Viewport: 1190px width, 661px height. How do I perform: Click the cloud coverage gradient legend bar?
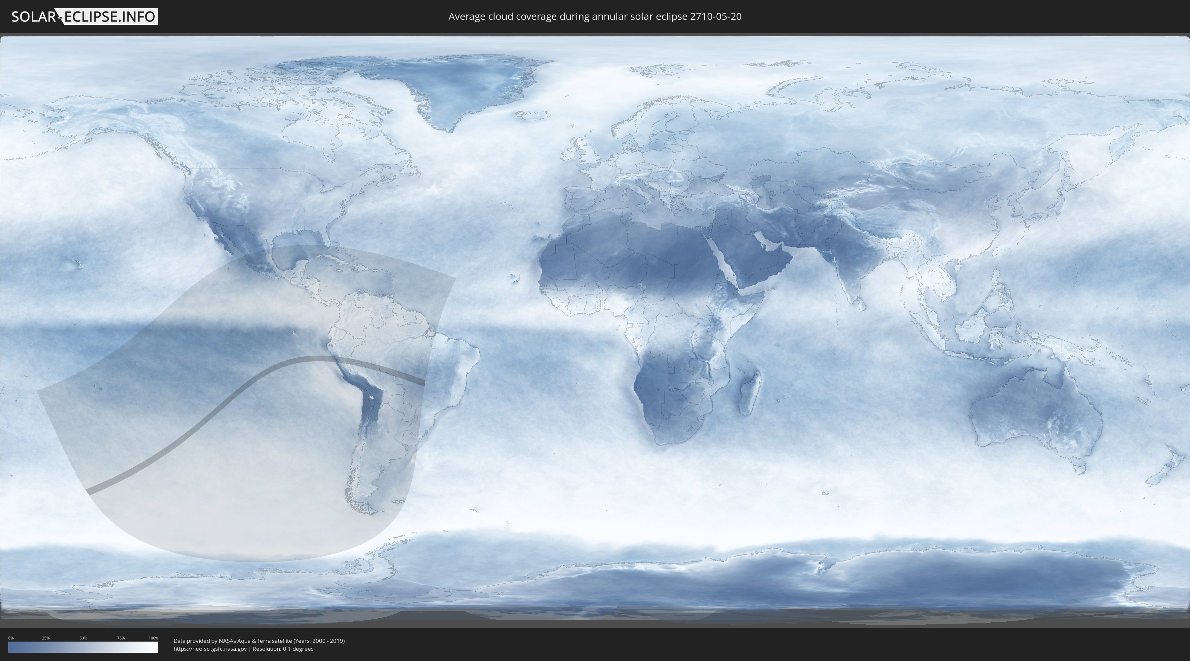tap(83, 647)
